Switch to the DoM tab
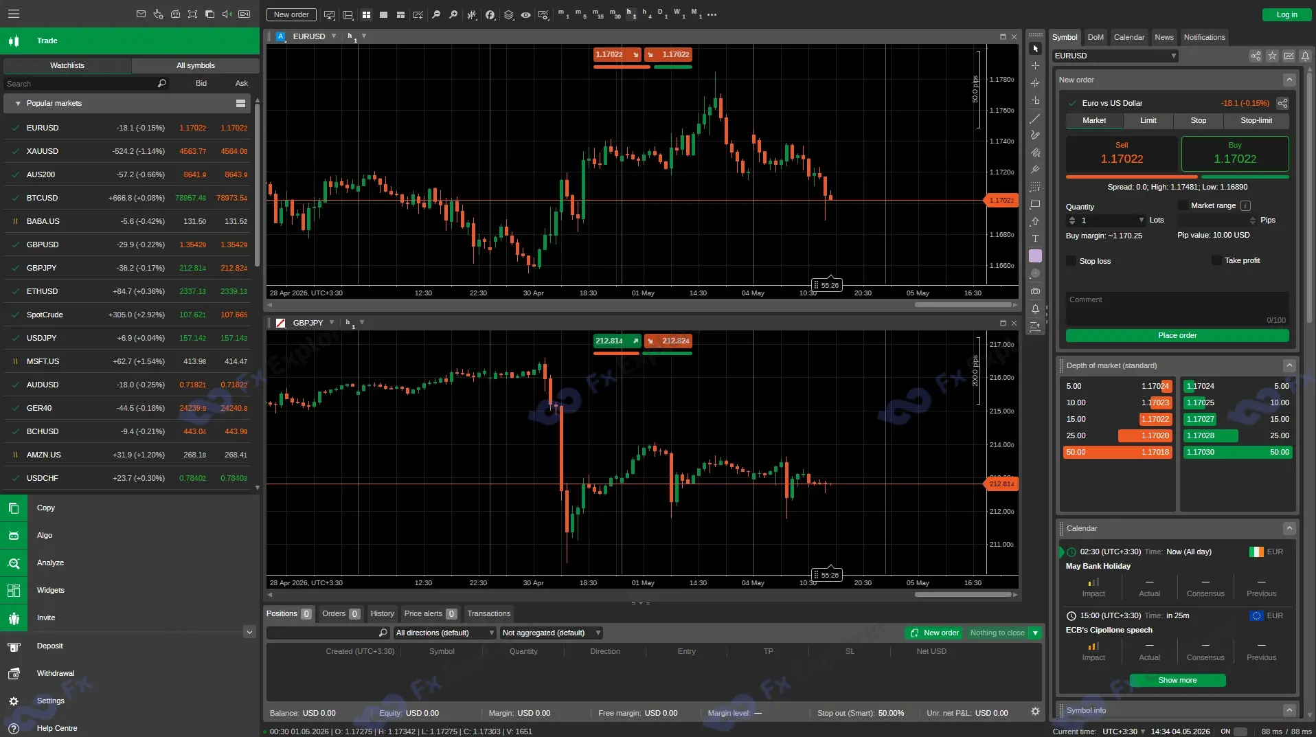1316x737 pixels. pyautogui.click(x=1096, y=37)
